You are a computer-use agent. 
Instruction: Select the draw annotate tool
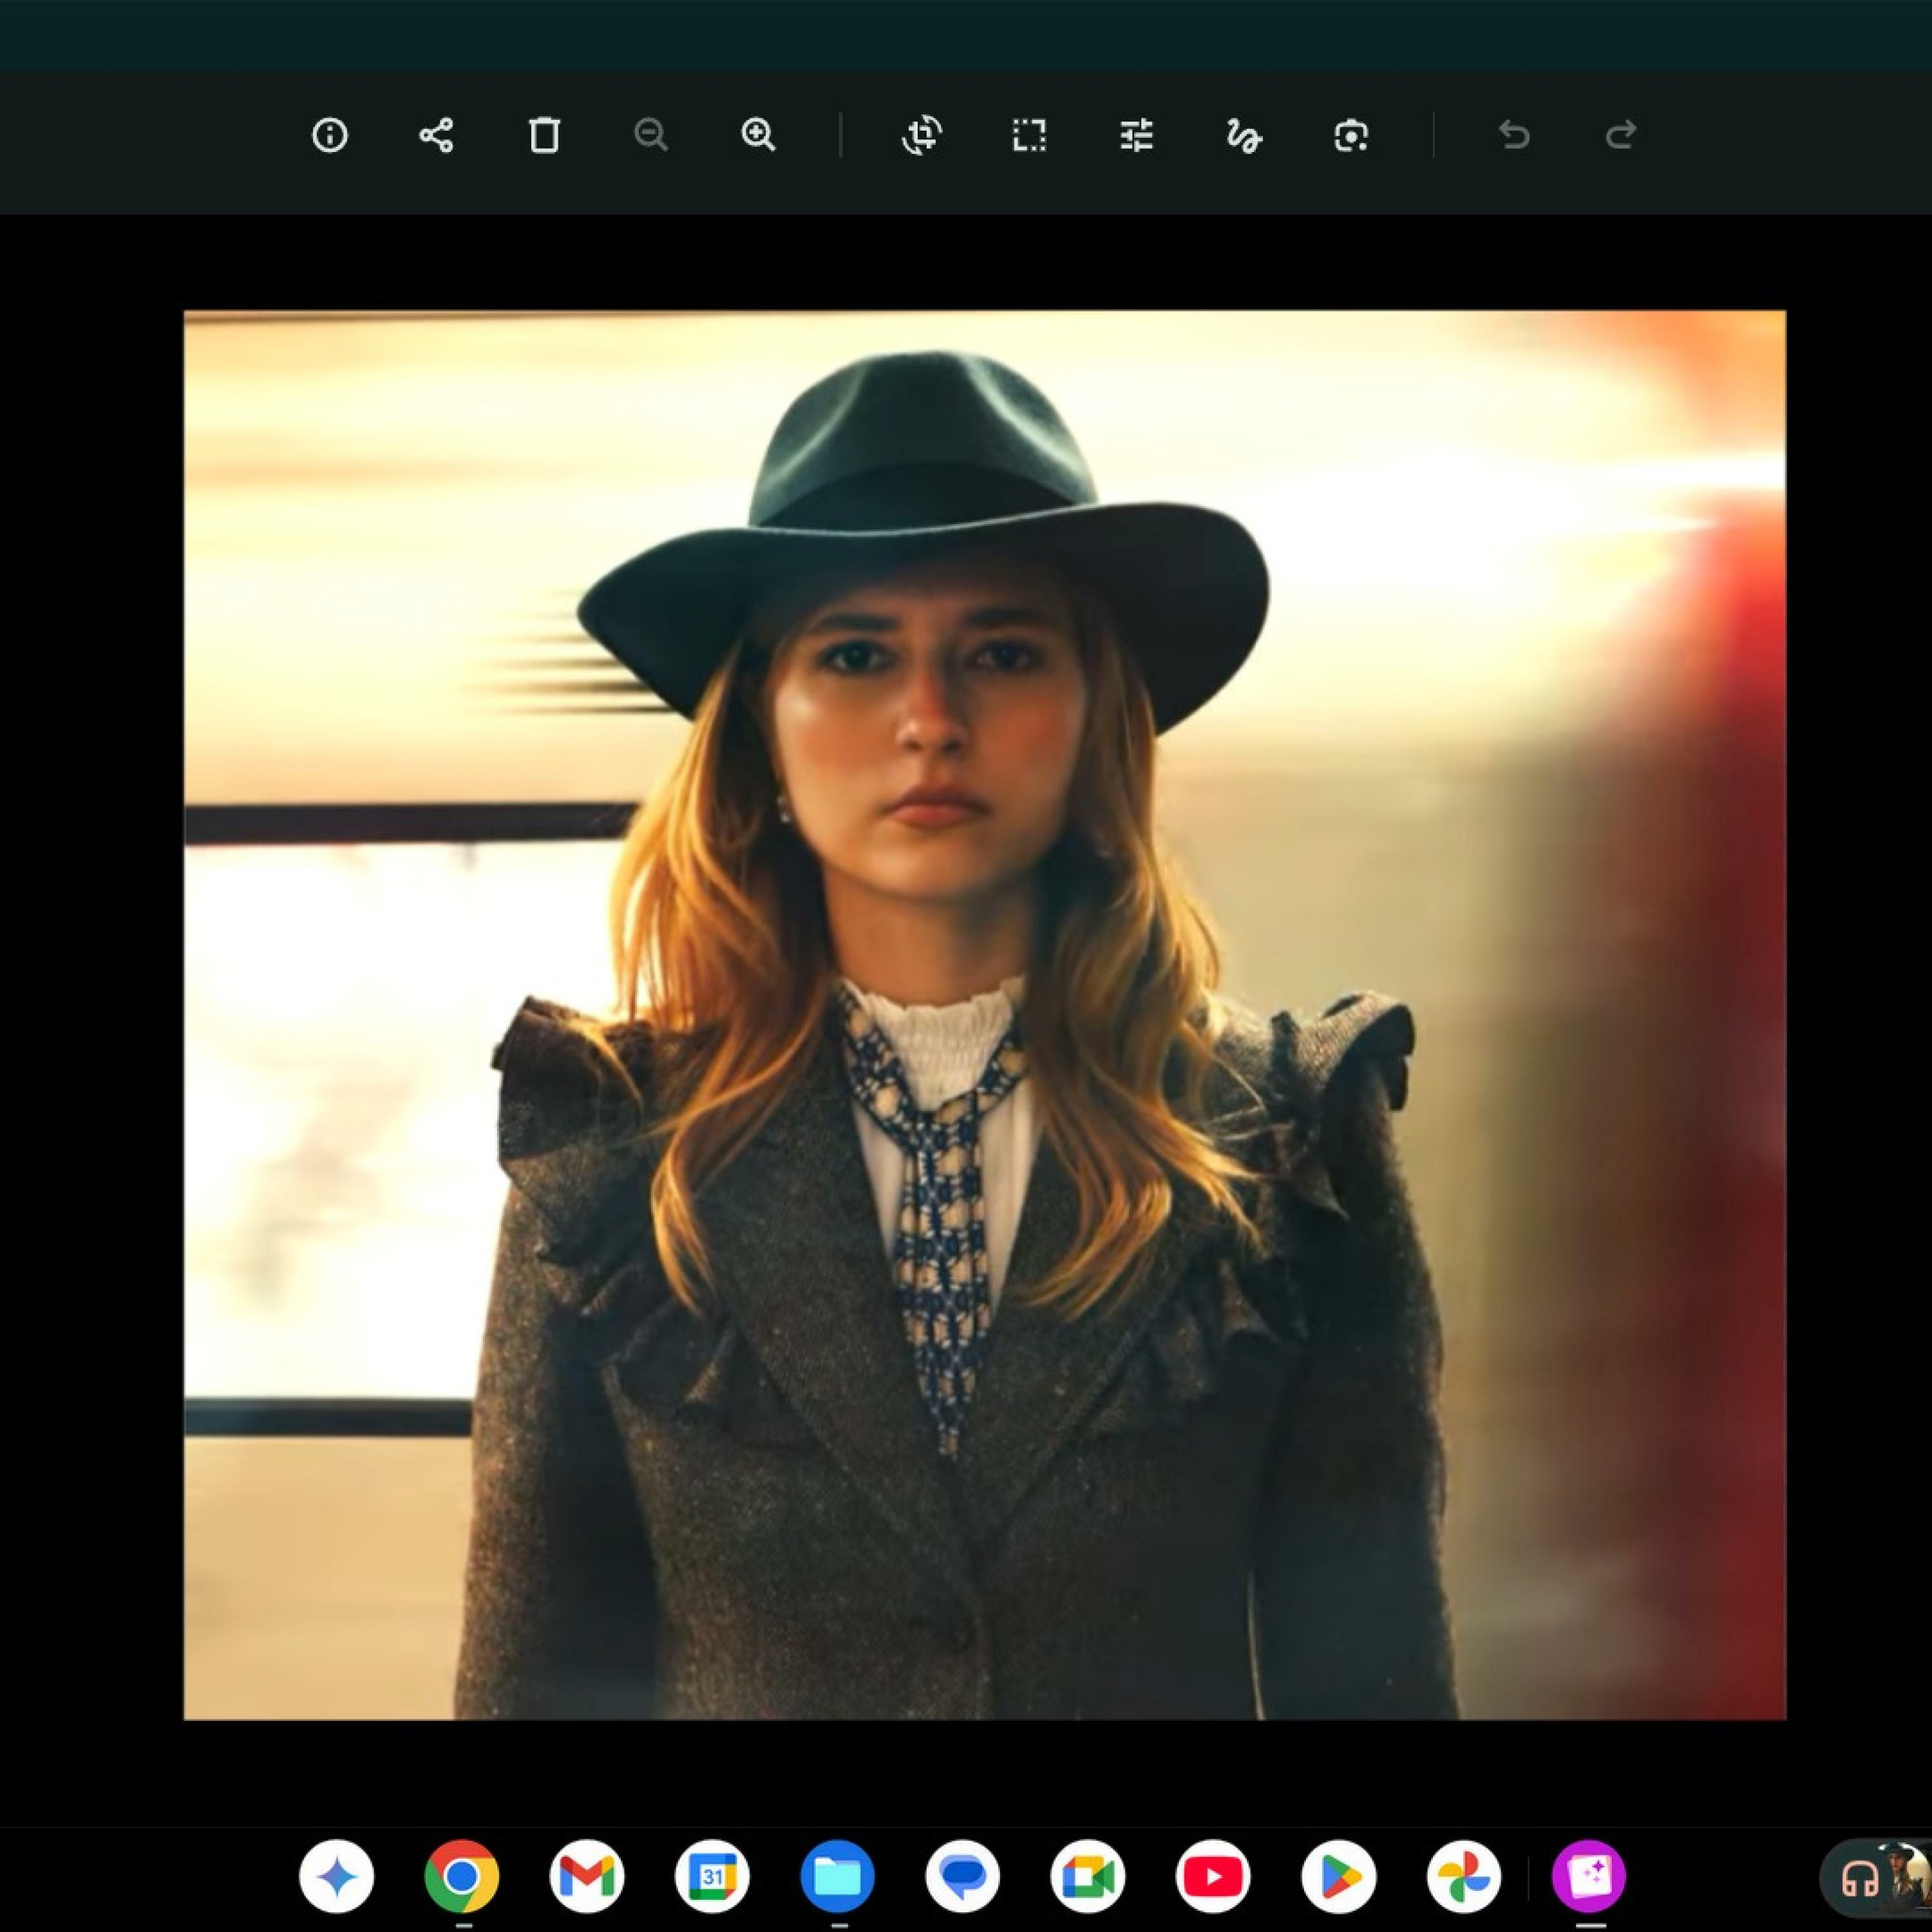tap(1243, 135)
